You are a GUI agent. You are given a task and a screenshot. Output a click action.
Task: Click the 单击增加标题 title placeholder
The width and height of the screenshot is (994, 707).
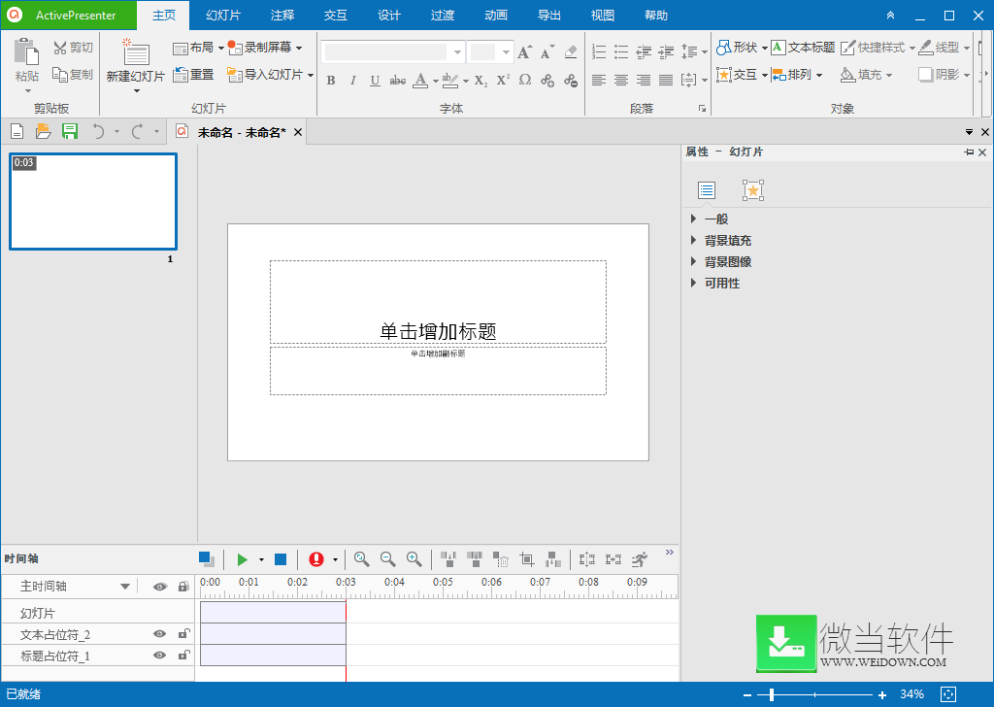(438, 302)
